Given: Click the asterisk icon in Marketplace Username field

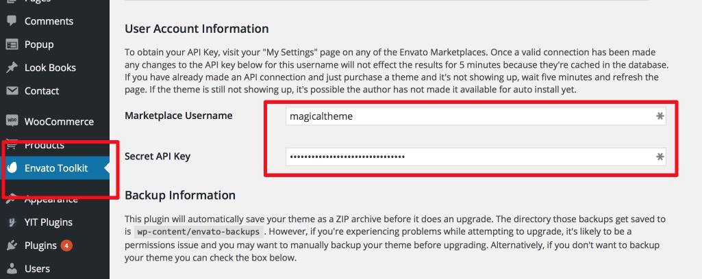Looking at the screenshot, I should [660, 116].
